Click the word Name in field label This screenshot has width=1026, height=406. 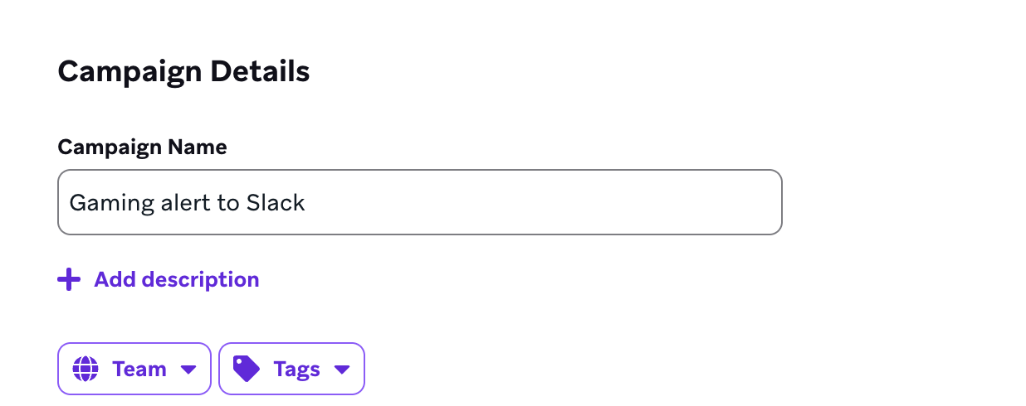pyautogui.click(x=198, y=147)
